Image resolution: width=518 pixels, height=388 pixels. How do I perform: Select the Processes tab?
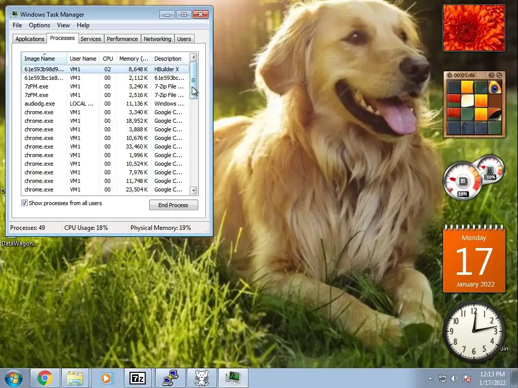62,38
